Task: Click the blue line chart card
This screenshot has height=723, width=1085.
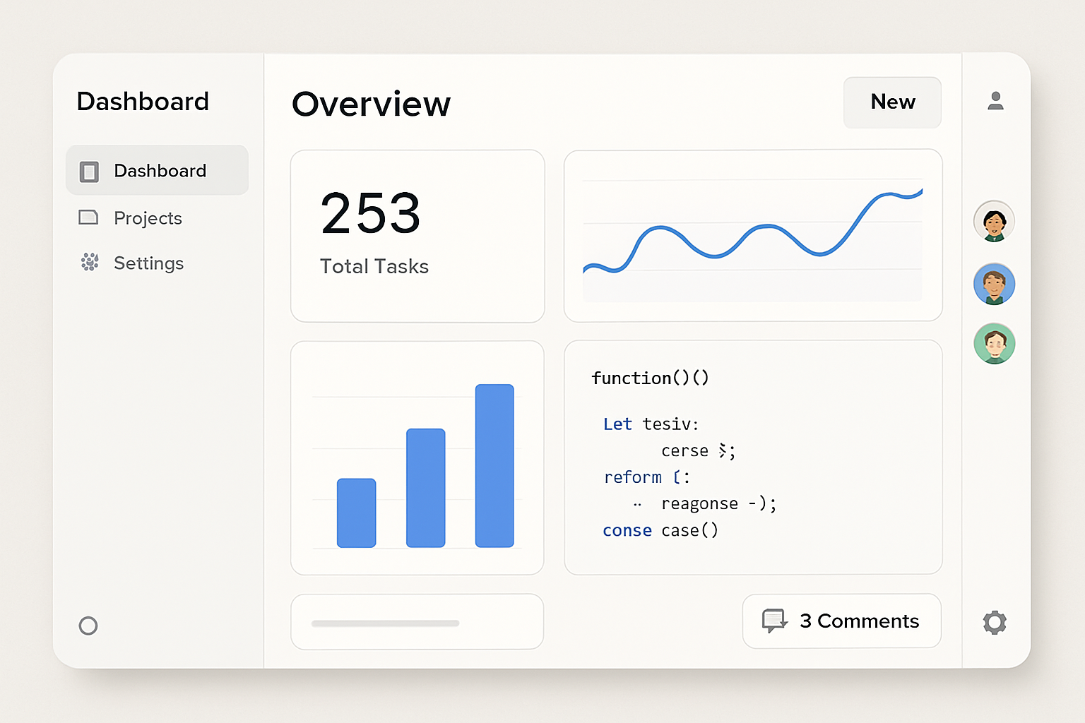Action: (752, 235)
